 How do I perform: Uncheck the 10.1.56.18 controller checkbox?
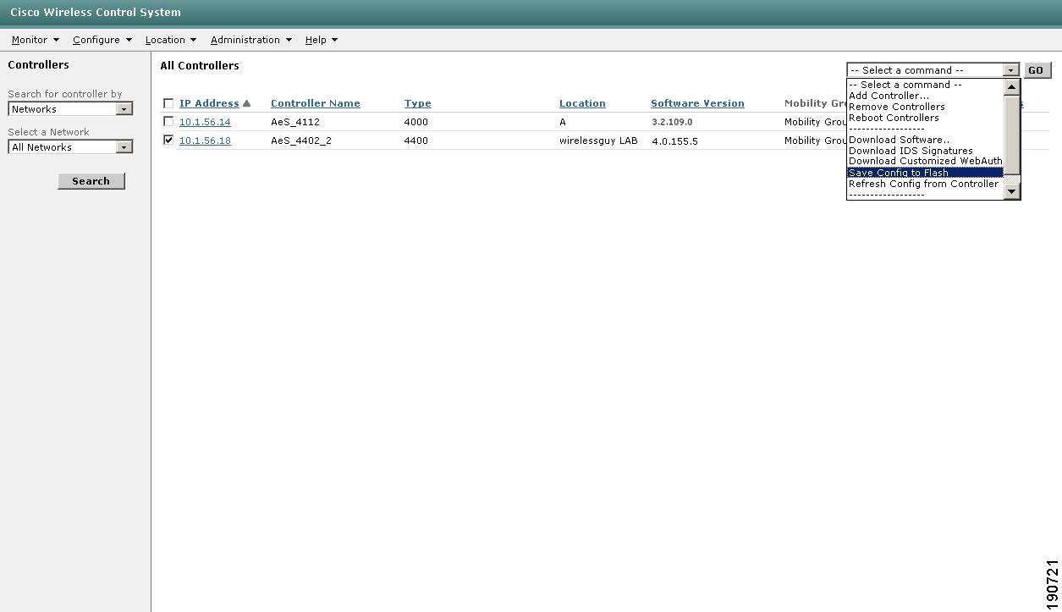point(168,141)
